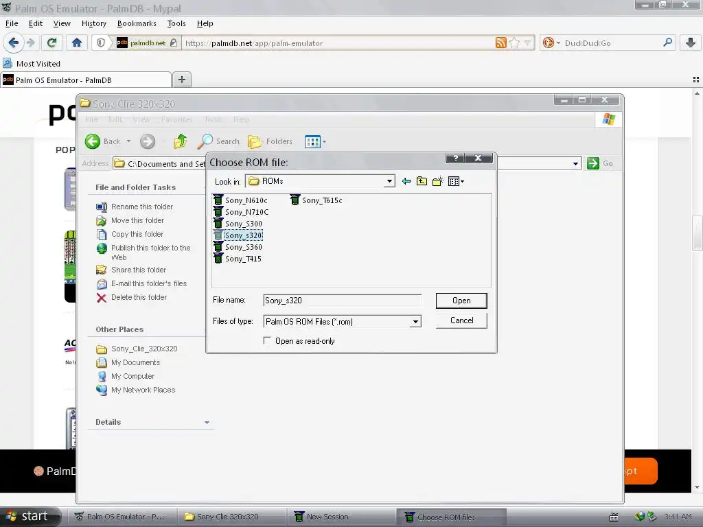Go to last folder visited in dialog
This screenshot has width=703, height=527.
406,181
